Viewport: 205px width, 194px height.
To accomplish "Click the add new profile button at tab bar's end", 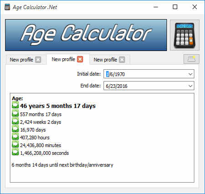I will [191, 59].
